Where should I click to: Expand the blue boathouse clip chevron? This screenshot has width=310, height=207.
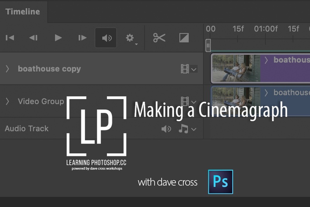tap(266, 92)
